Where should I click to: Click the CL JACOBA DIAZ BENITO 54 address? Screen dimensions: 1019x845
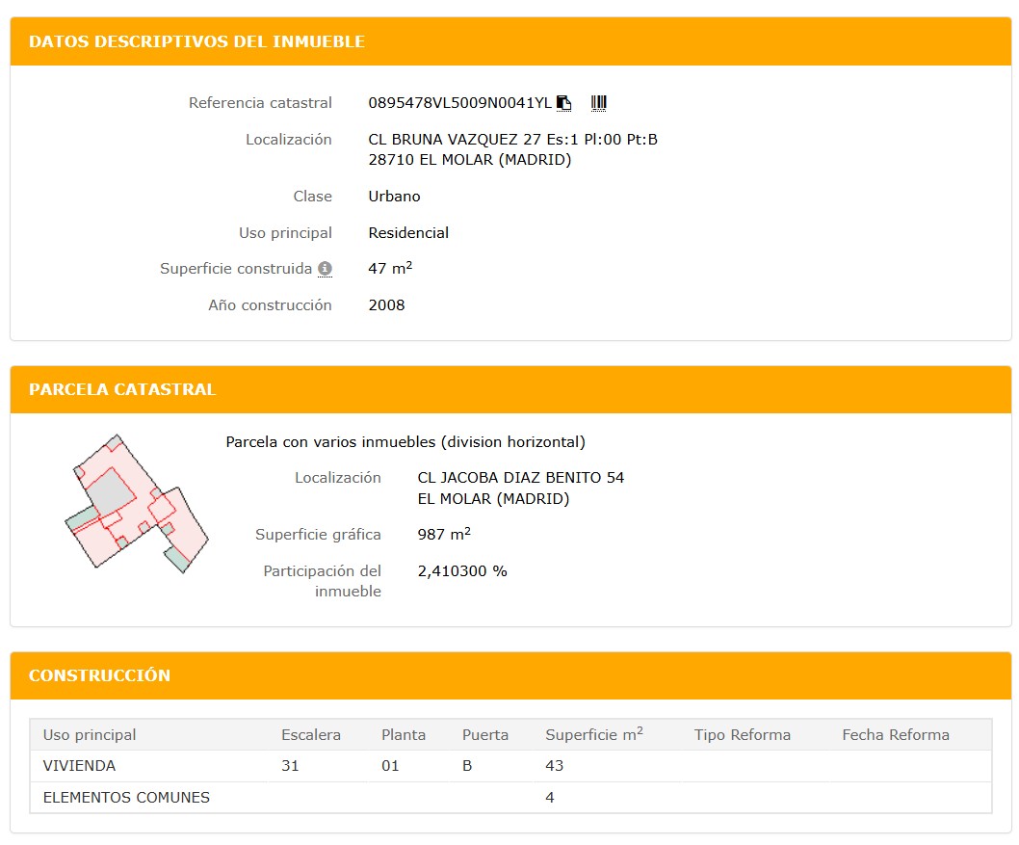tap(520, 478)
